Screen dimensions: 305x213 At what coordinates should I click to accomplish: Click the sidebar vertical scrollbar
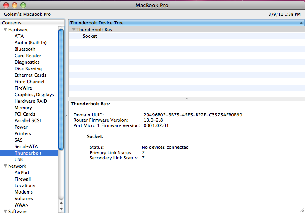[x=61, y=89]
